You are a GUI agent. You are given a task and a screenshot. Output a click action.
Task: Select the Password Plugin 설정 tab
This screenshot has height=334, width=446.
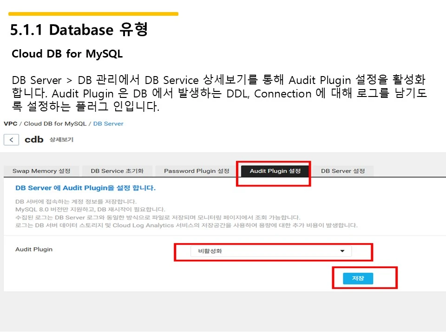click(197, 171)
